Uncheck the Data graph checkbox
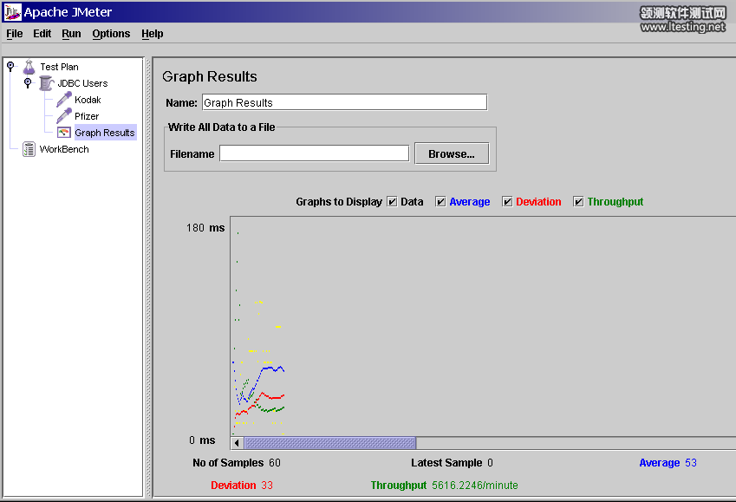The image size is (736, 502). coord(393,202)
